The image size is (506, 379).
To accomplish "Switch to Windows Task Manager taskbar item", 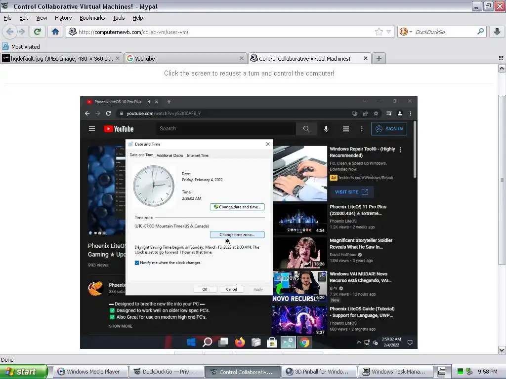I will (x=396, y=372).
